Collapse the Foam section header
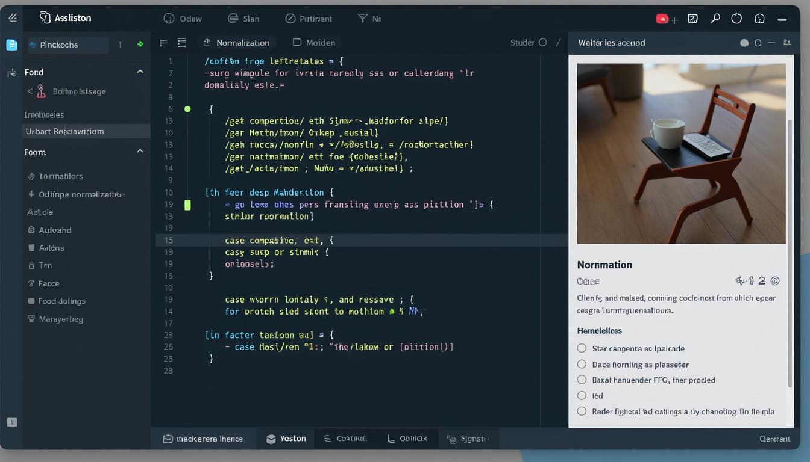The width and height of the screenshot is (810, 462). coord(140,151)
